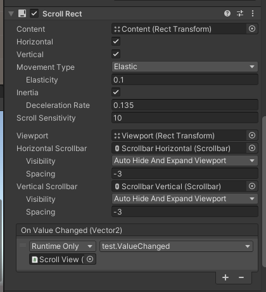Click the Scroll Rect component icon

[x=22, y=13]
